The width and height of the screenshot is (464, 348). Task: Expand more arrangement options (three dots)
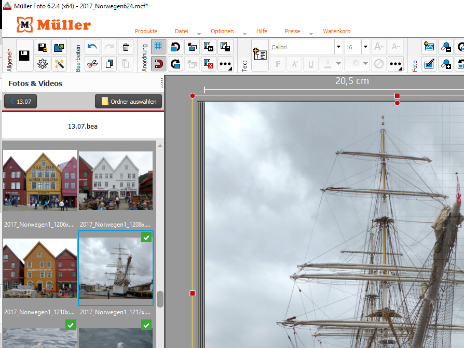225,64
